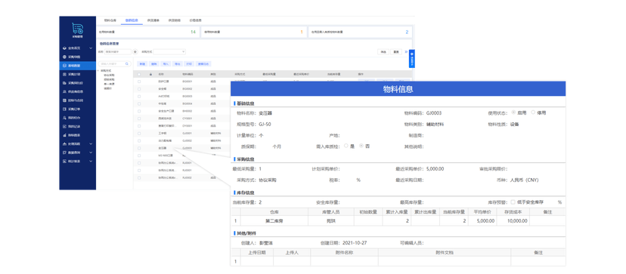Click the 采购计划 sidebar icon
626x274 pixels.
tap(65, 74)
